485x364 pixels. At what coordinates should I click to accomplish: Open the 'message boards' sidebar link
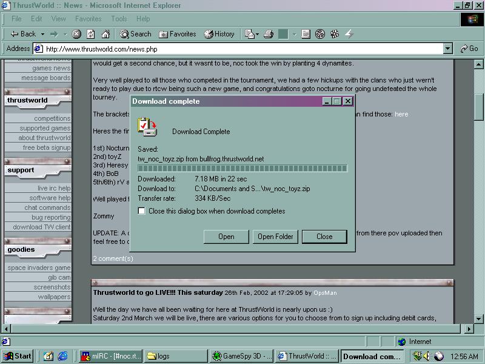coord(46,78)
